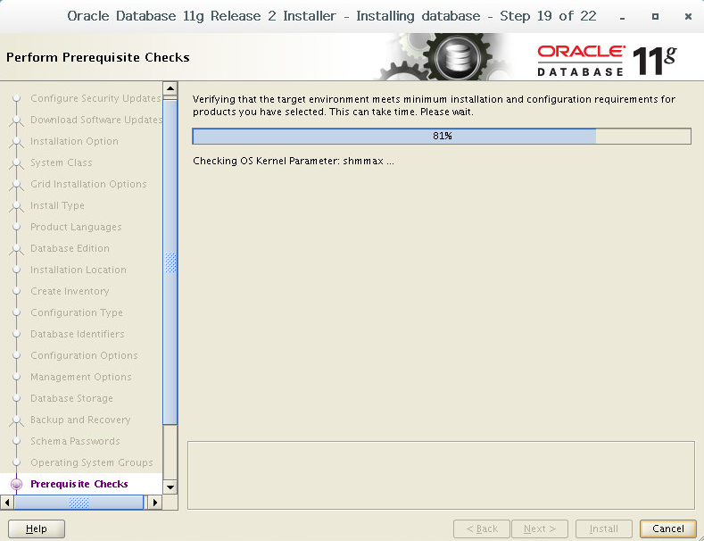Click the step list scroll down arrow
The width and height of the screenshot is (704, 541).
point(170,487)
